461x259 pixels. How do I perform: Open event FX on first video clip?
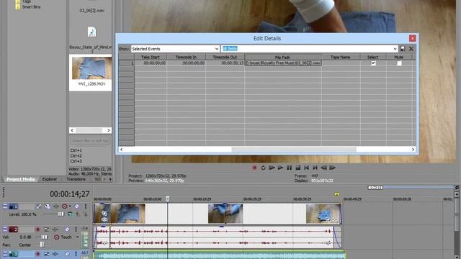(x=104, y=219)
